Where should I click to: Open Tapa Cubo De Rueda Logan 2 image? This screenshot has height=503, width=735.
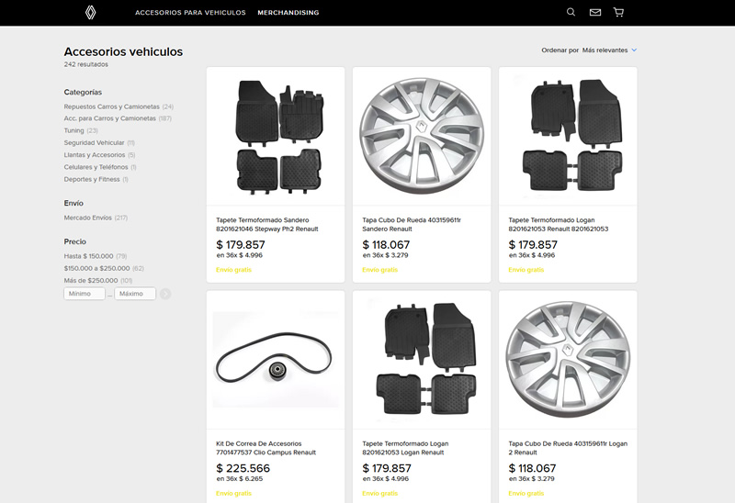coord(568,360)
